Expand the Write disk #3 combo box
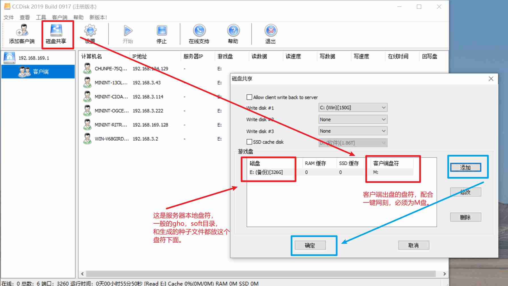This screenshot has height=286, width=508. pos(353,131)
